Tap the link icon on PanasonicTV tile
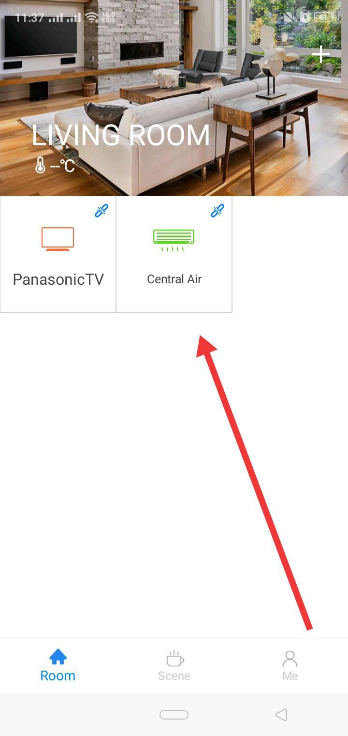The height and width of the screenshot is (736, 348). [101, 211]
